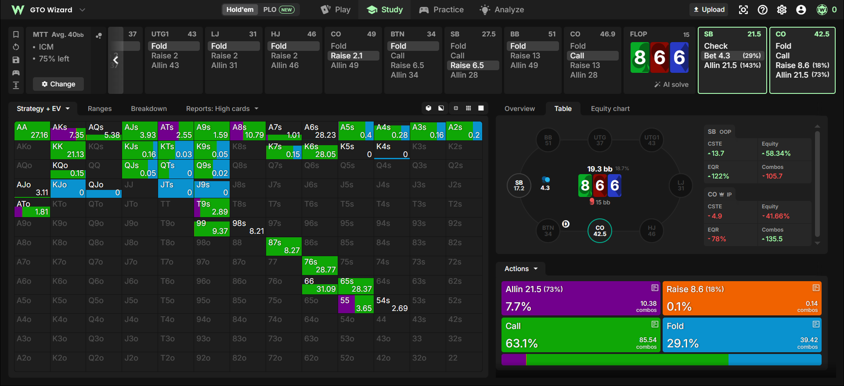The image size is (844, 386).
Task: Expand the Actions dropdown
Action: pyautogui.click(x=521, y=268)
